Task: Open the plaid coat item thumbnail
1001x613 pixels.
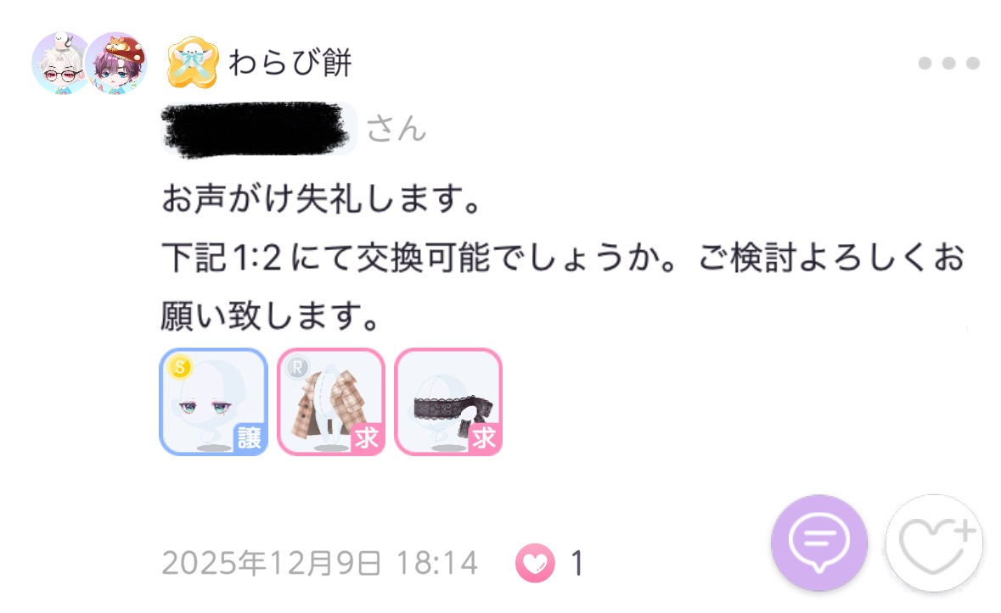Action: tap(330, 401)
